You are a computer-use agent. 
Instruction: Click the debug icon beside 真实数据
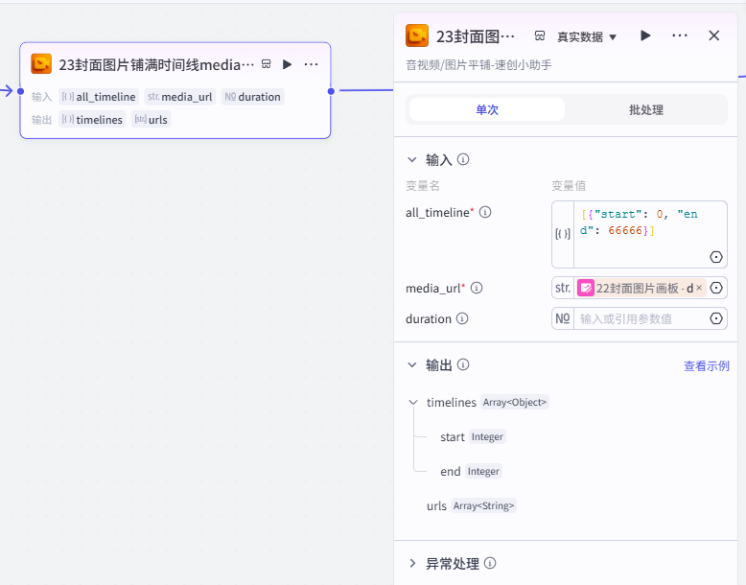point(540,36)
